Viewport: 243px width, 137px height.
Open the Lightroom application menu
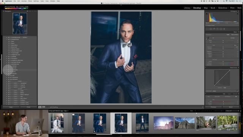tap(8, 1)
